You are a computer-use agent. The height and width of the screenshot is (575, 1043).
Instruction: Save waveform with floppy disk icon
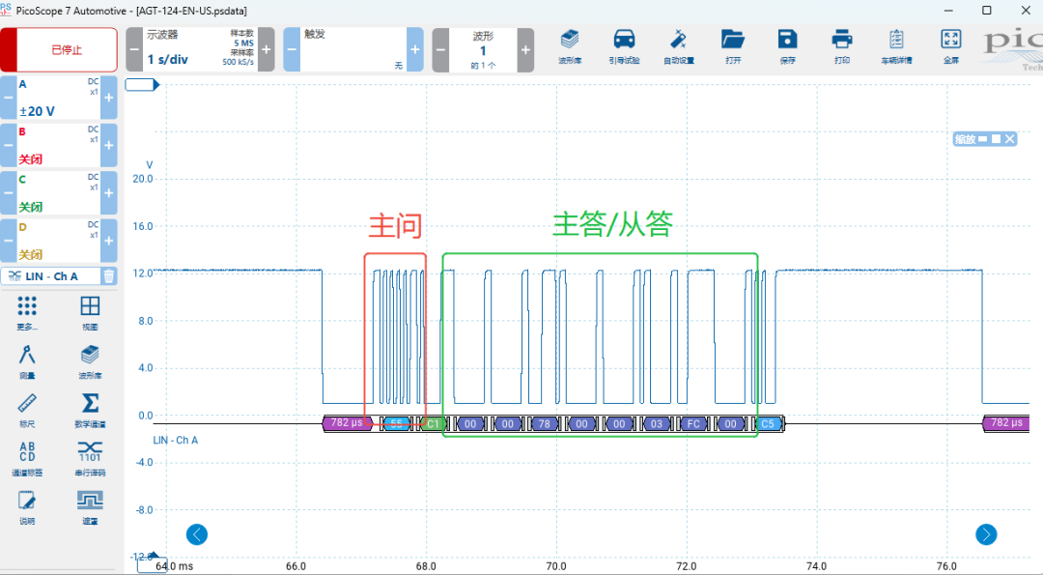point(788,46)
